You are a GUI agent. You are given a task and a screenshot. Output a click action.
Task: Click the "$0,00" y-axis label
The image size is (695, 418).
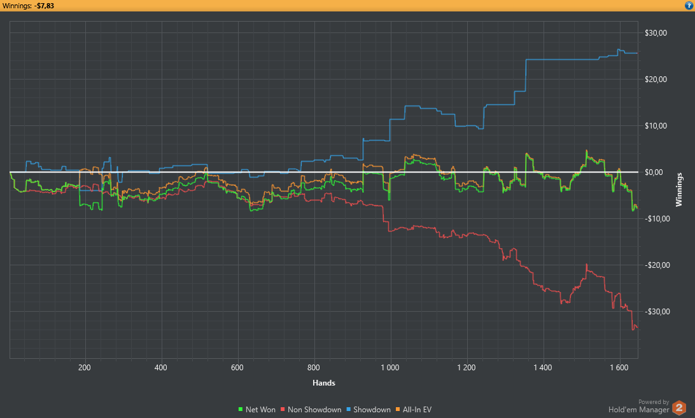(654, 172)
